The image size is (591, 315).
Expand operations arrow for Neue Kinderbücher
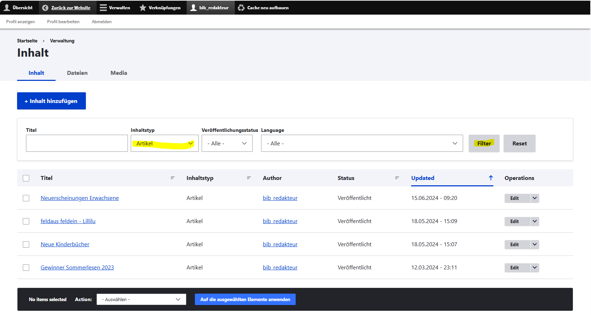[x=535, y=244]
